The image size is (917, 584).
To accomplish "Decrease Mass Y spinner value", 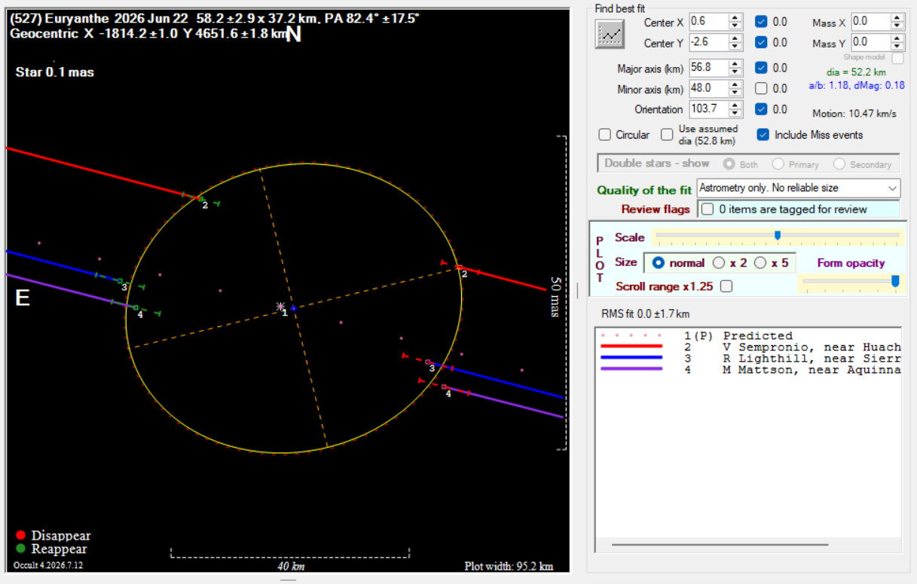I will 897,47.
